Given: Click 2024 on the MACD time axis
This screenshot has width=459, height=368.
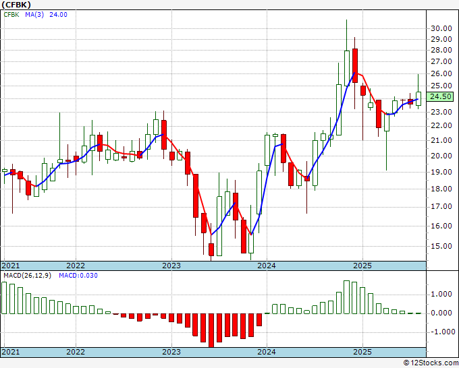Looking at the screenshot, I should coord(267,352).
